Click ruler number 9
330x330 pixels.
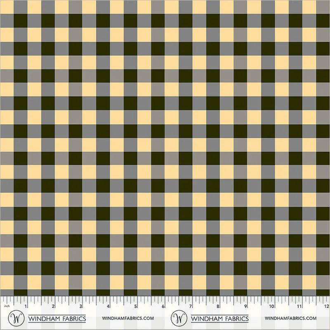[245, 306]
